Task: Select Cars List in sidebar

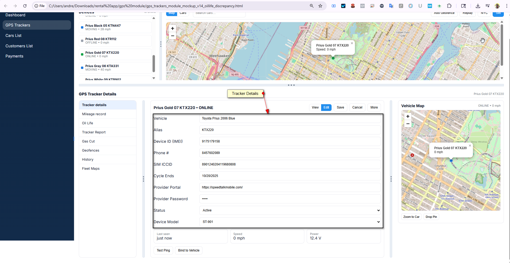Action: tap(14, 36)
